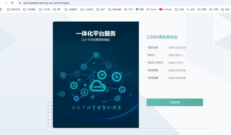Viewport: 231px width, 135px height.
Task: Focus the 客房数量 room count field
Action: pyautogui.click(x=186, y=78)
